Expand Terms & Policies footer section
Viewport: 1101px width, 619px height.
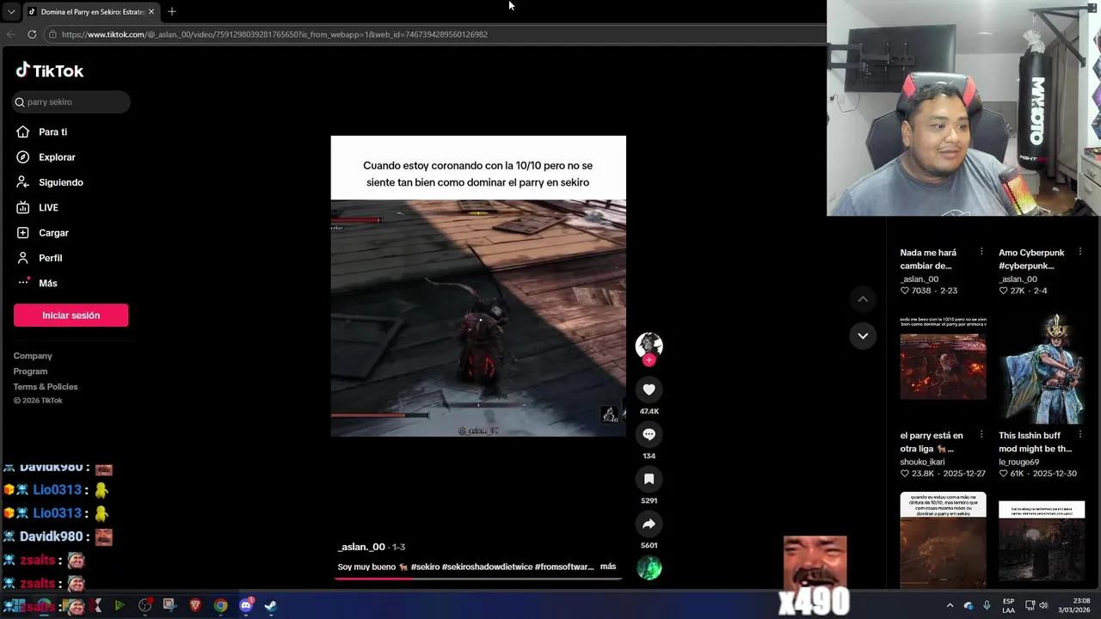pyautogui.click(x=46, y=387)
